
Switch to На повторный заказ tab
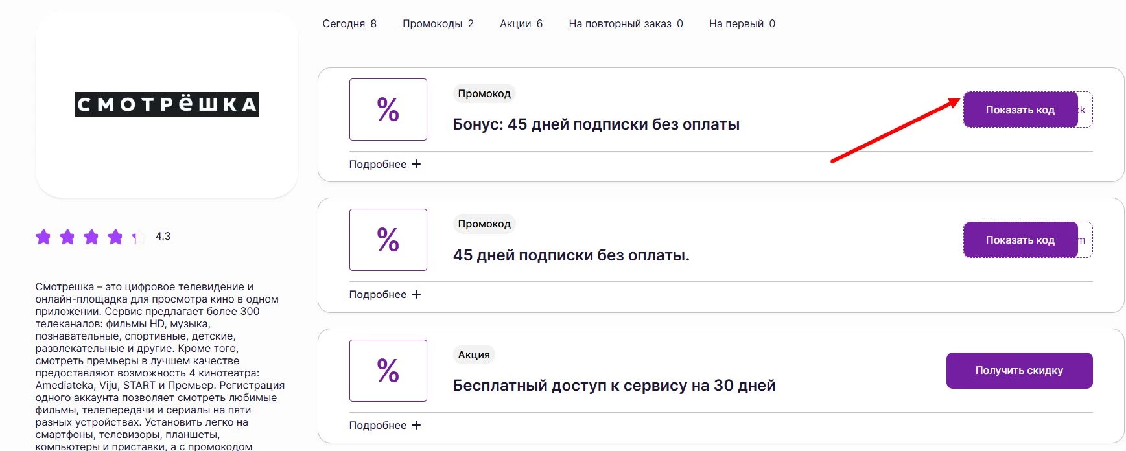pos(626,24)
